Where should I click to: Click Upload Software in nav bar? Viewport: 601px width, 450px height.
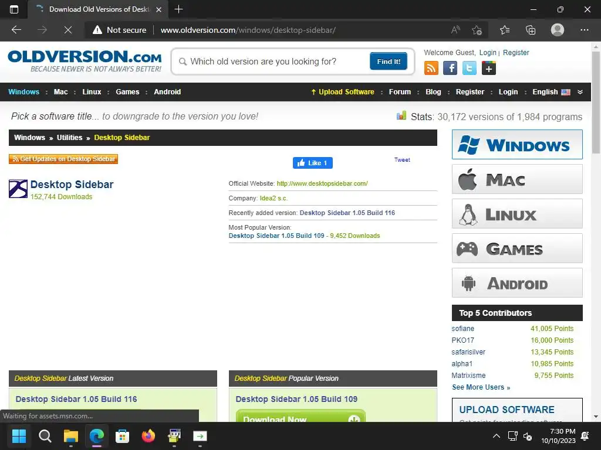tap(343, 92)
